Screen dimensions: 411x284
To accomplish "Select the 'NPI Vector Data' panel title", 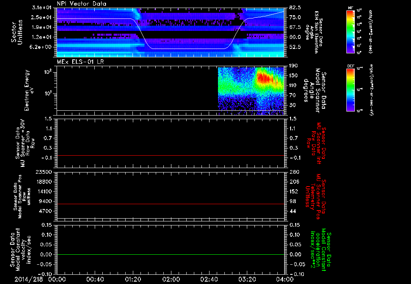I will [x=81, y=4].
